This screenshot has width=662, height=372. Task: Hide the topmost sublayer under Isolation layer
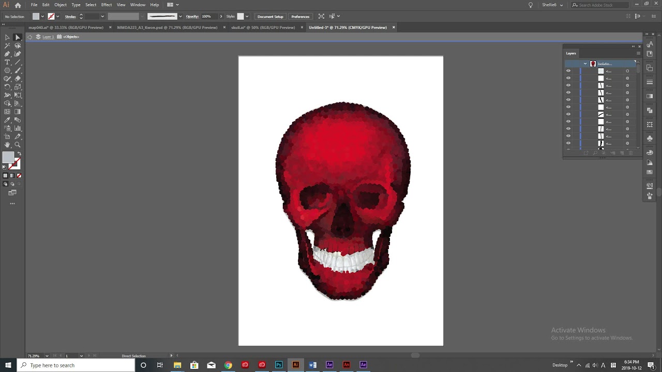[568, 71]
